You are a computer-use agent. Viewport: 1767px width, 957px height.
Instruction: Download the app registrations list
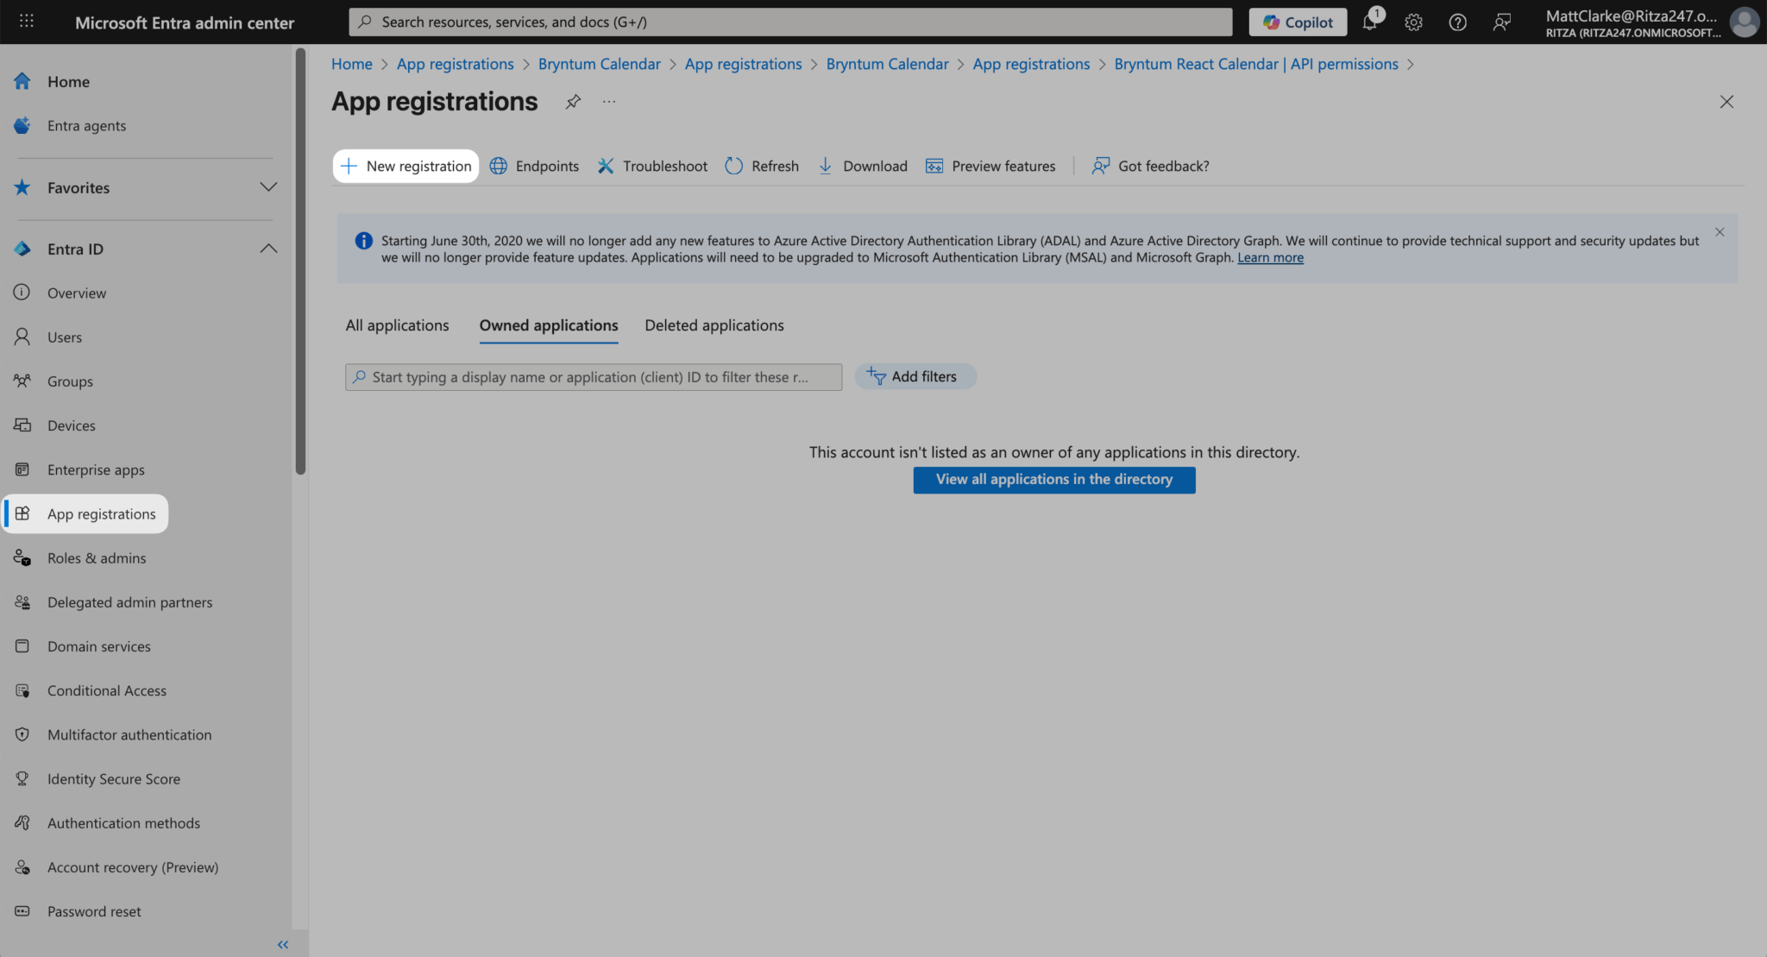(x=862, y=166)
